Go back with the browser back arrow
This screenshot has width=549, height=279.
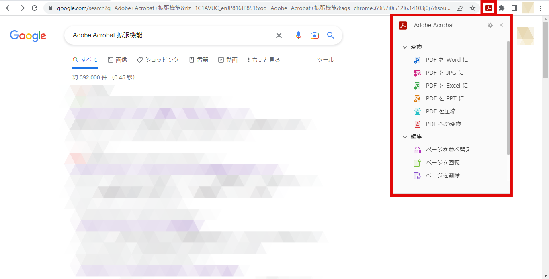click(9, 8)
